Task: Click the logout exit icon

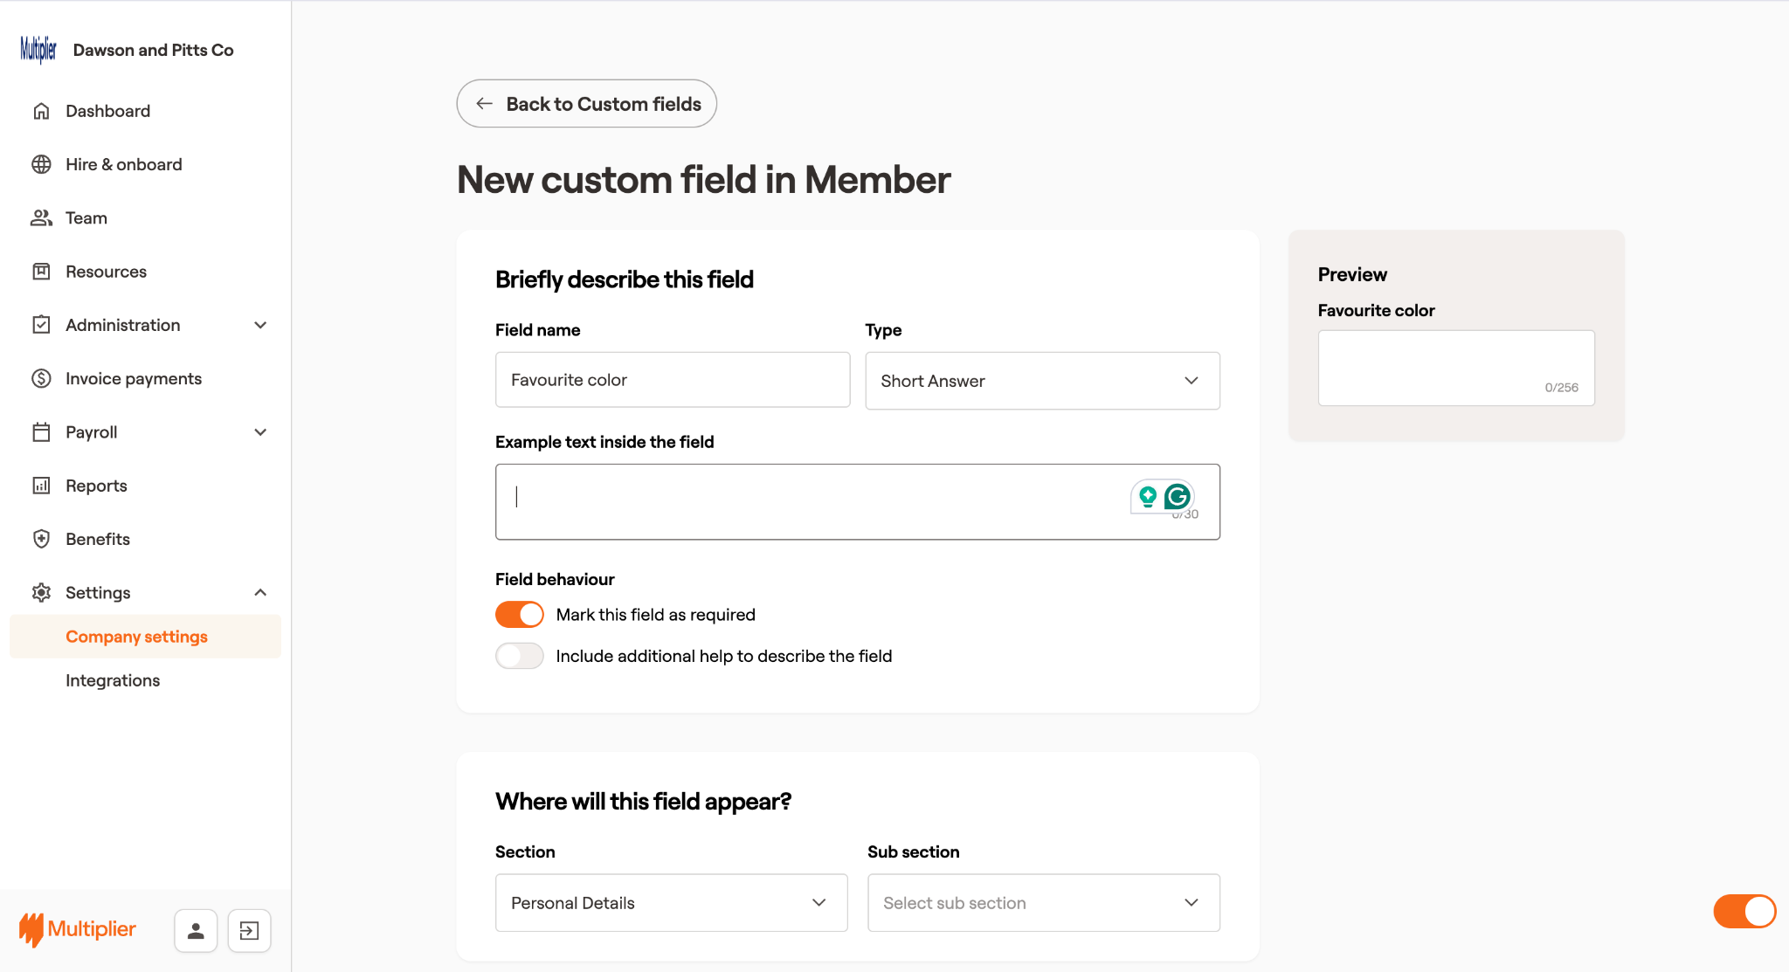Action: click(x=249, y=930)
